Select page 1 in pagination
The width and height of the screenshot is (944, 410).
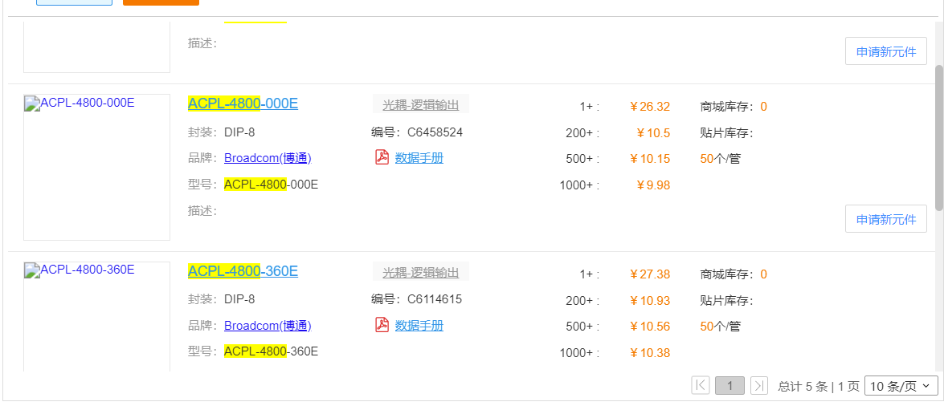coord(729,386)
